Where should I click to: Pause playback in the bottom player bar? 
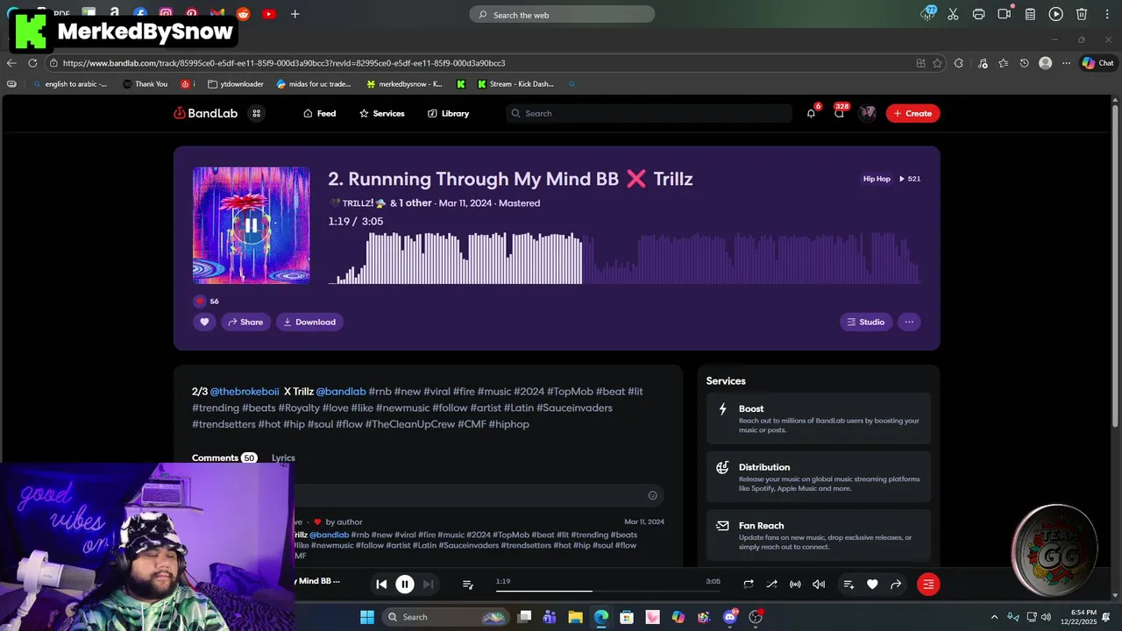tap(404, 584)
